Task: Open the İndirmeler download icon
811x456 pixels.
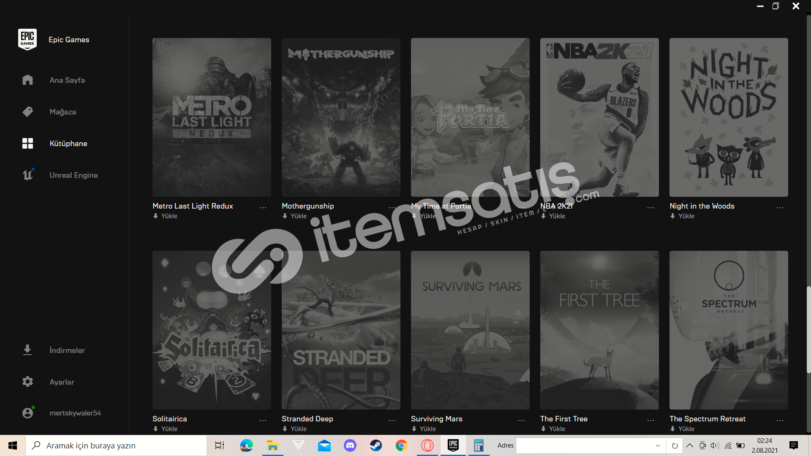Action: pyautogui.click(x=27, y=350)
